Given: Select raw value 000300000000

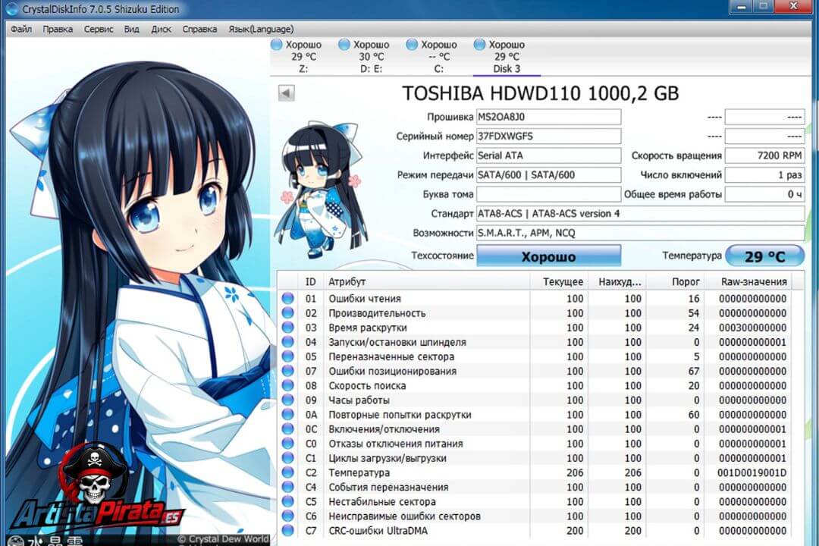Looking at the screenshot, I should pyautogui.click(x=753, y=328).
